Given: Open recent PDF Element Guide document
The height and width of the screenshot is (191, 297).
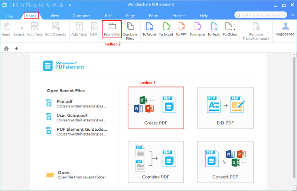Looking at the screenshot, I should coord(76,131).
